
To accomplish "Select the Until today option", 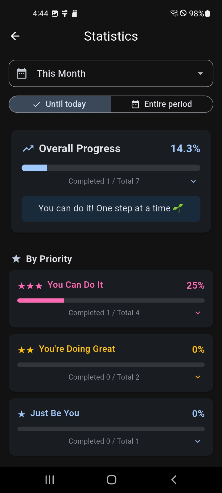I will [x=60, y=104].
